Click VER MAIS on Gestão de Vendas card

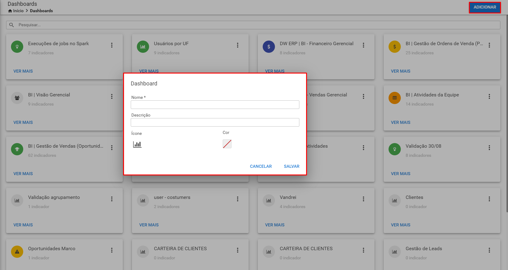point(23,174)
